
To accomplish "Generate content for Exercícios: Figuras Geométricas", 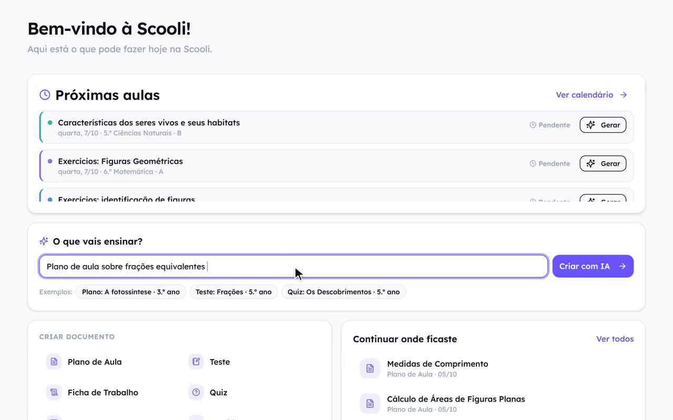I will pyautogui.click(x=603, y=164).
